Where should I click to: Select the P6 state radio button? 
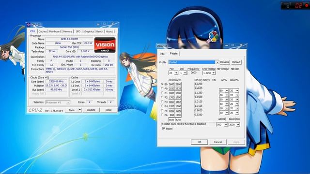(162, 115)
